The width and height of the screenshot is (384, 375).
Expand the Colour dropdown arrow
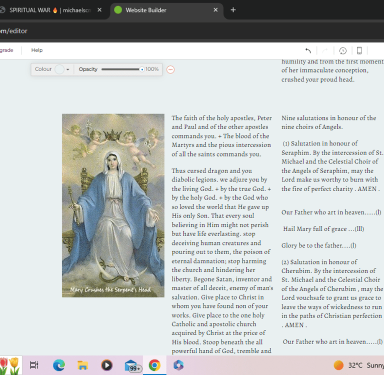(x=68, y=69)
